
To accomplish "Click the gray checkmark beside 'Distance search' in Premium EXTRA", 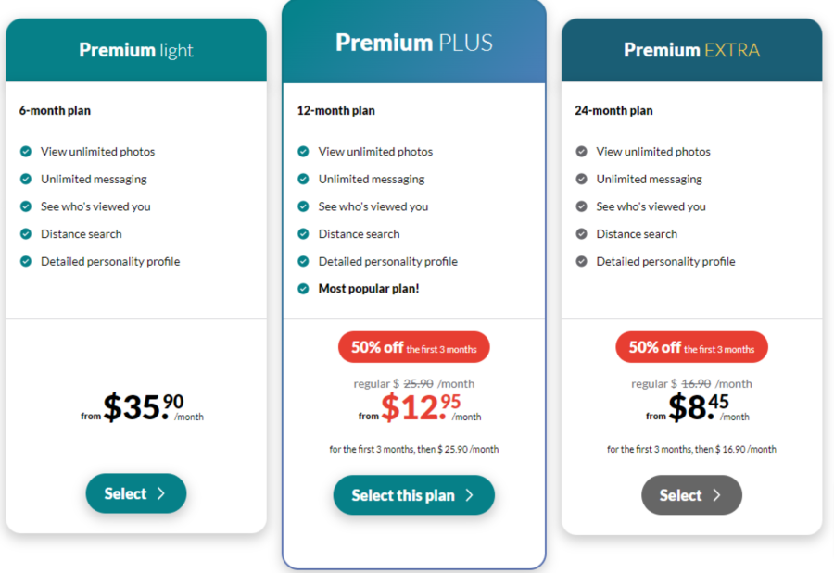I will [x=581, y=234].
